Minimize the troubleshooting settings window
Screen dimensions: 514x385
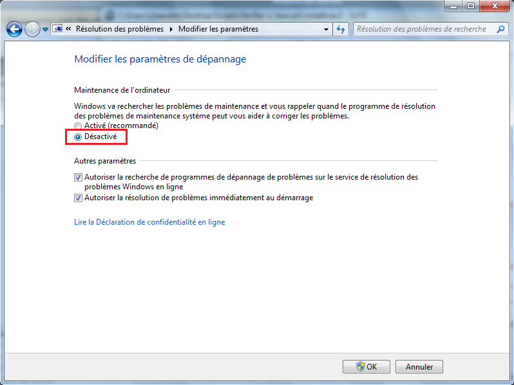coord(453,6)
